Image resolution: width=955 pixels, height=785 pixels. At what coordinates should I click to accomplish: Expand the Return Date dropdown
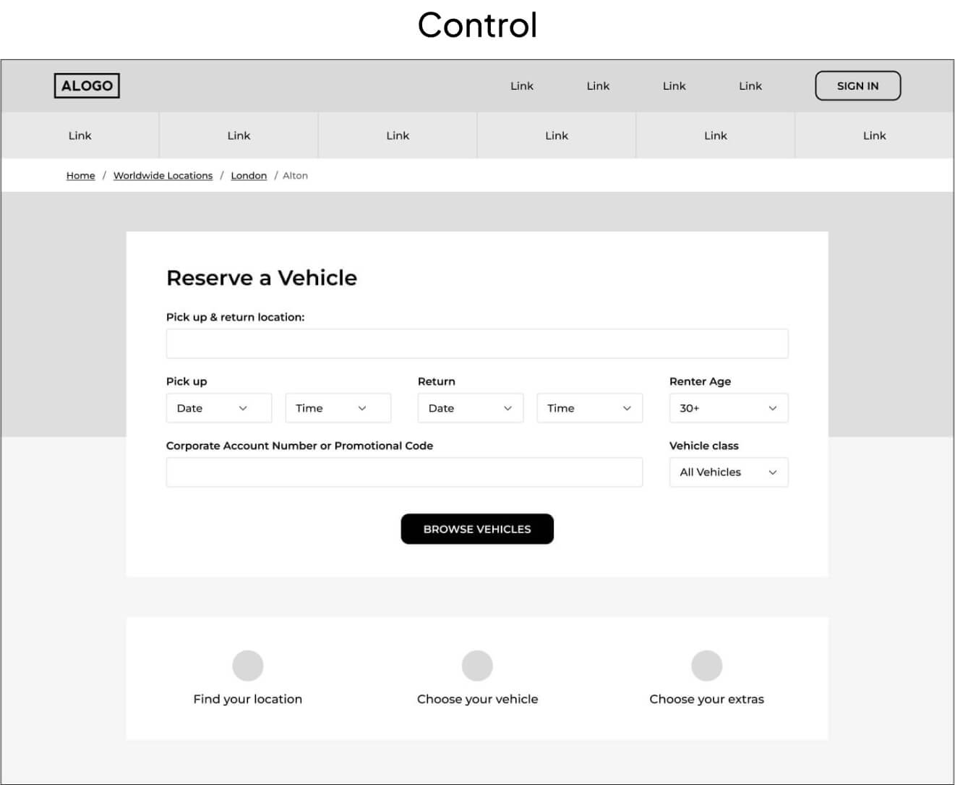tap(470, 408)
